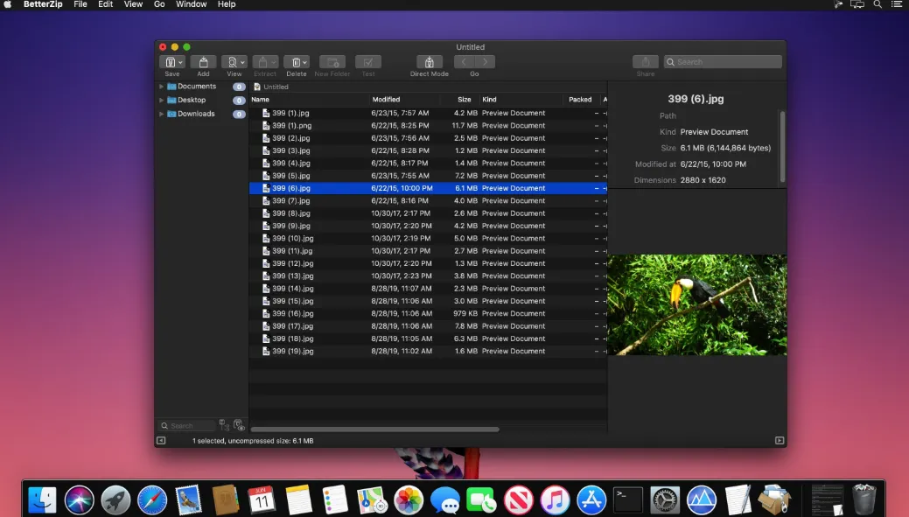The width and height of the screenshot is (909, 517).
Task: Click the View toolbar icon
Action: (x=232, y=62)
